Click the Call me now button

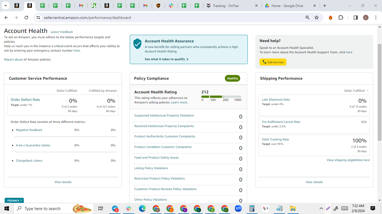click(273, 62)
